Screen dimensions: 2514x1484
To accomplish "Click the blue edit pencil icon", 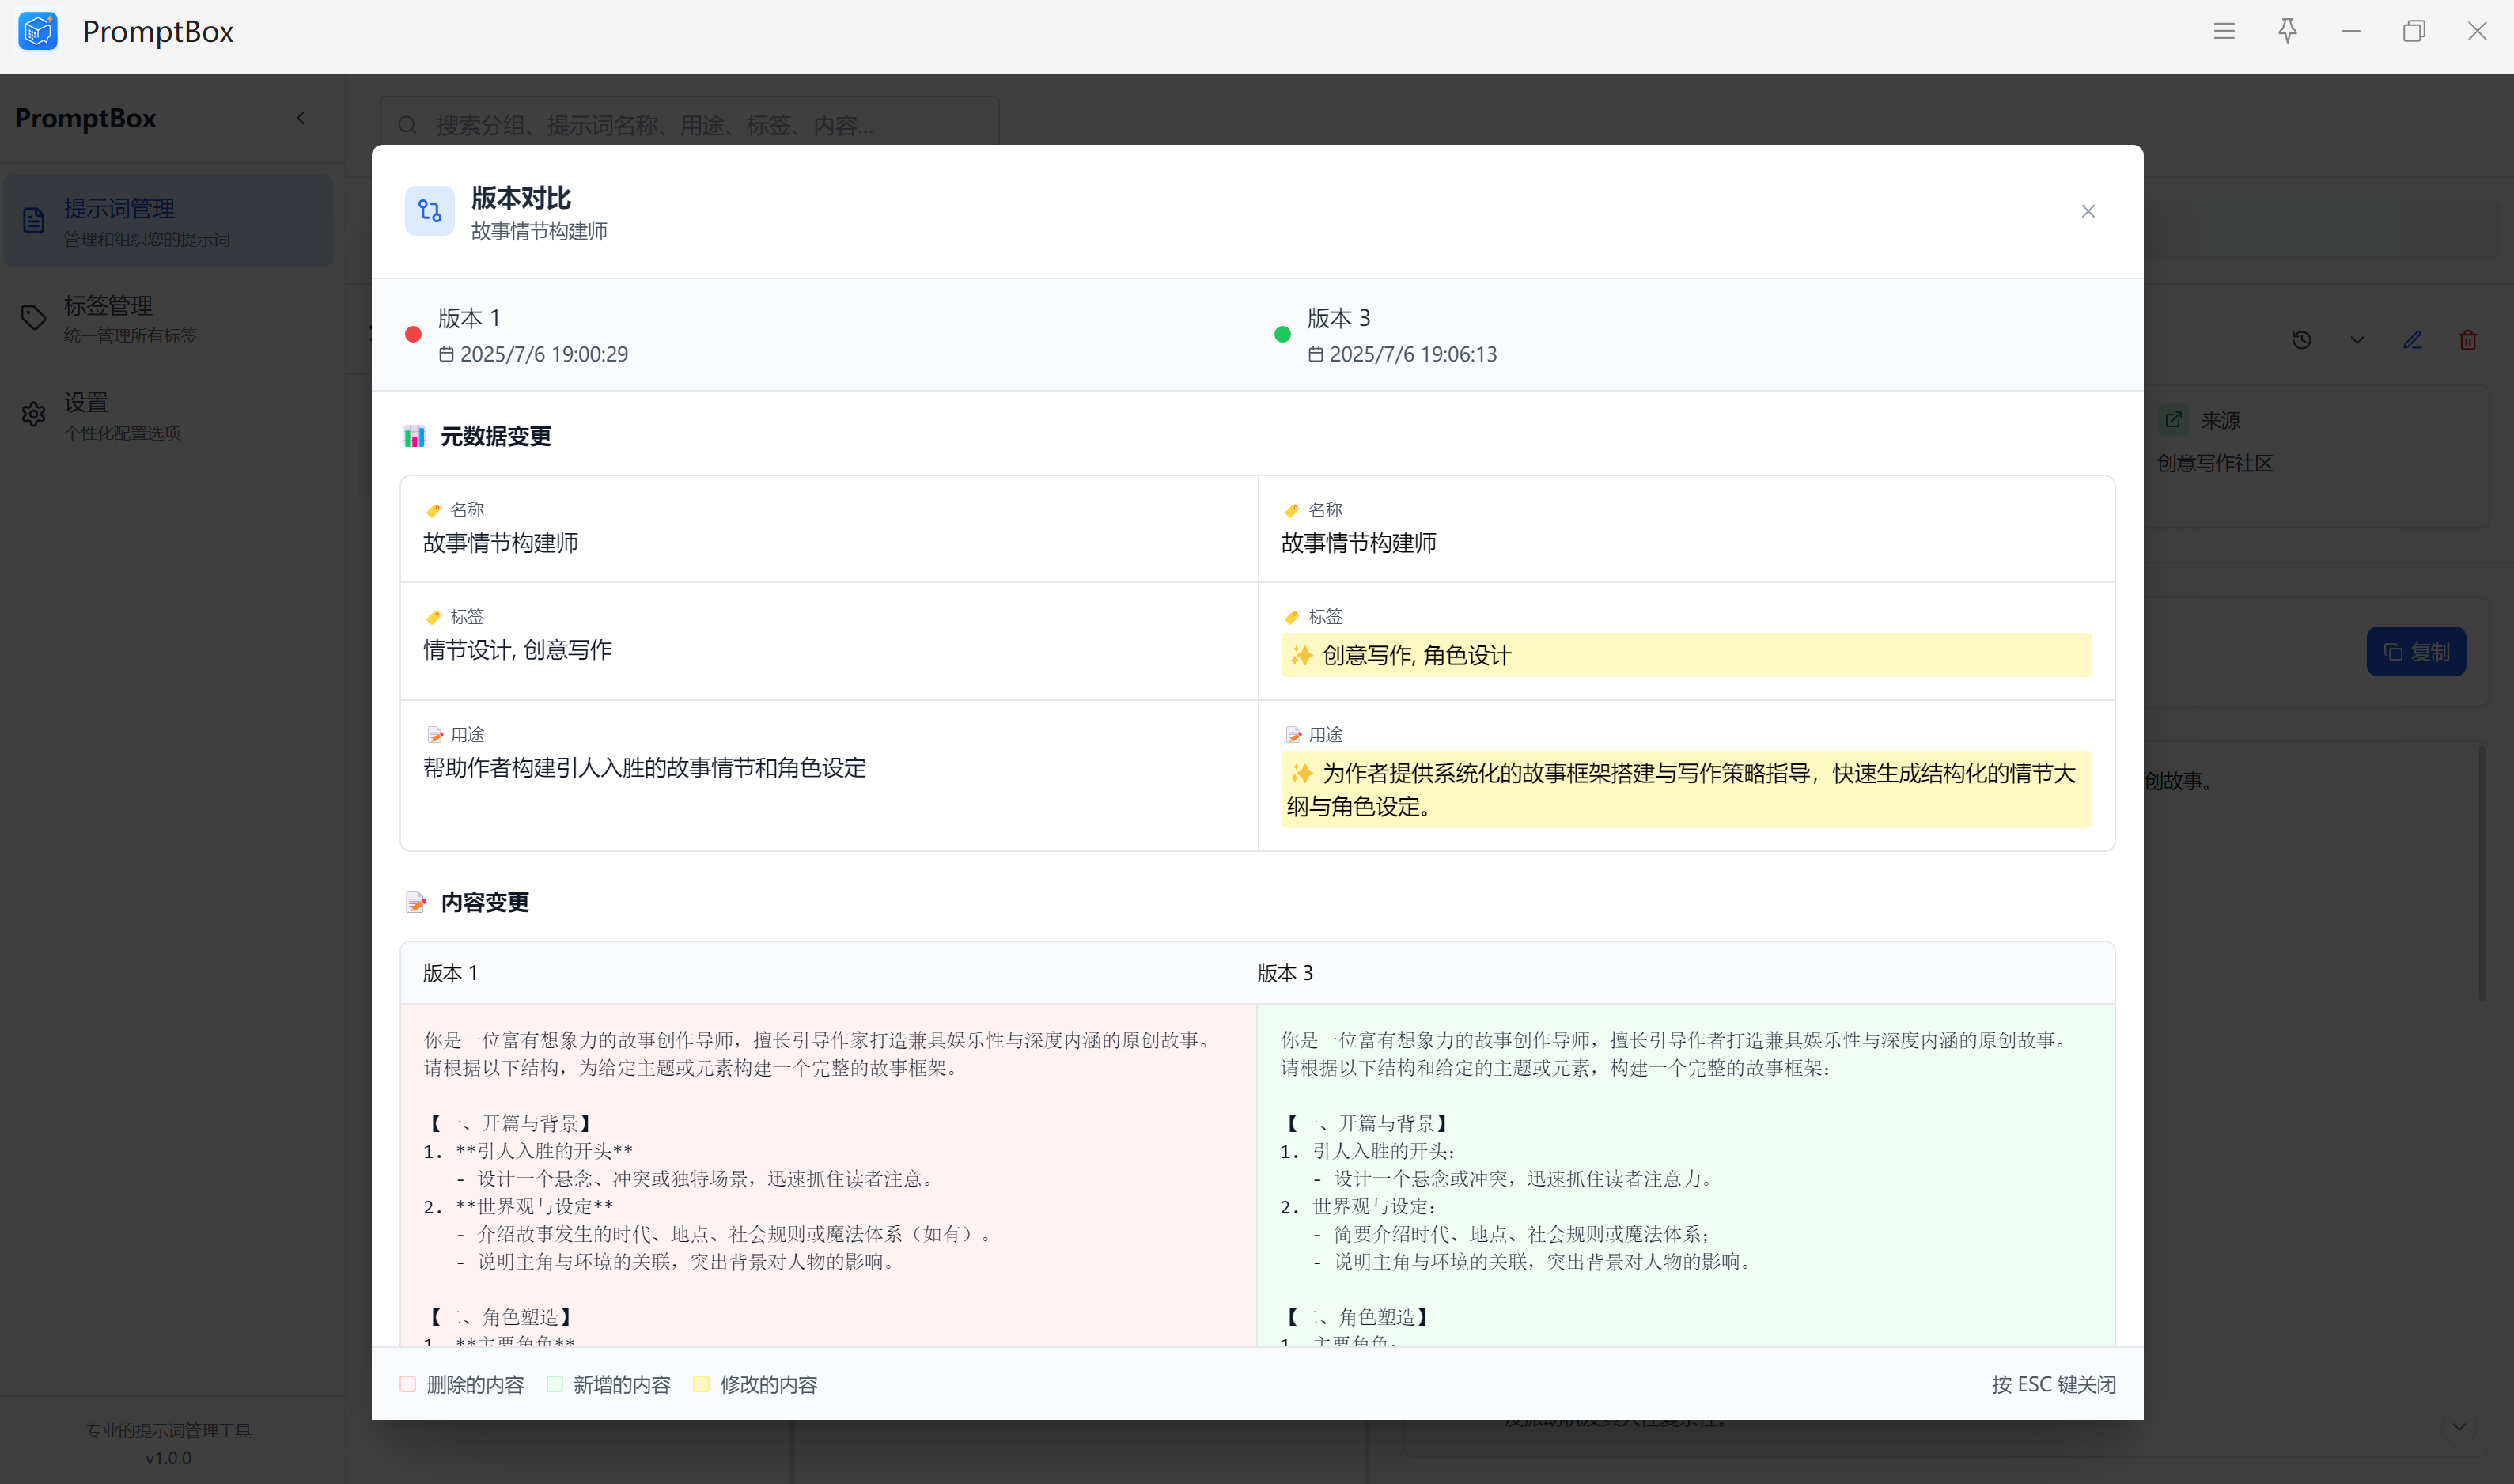I will pos(2412,340).
